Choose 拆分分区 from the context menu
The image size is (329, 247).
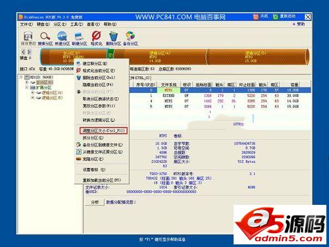[x=93, y=138]
